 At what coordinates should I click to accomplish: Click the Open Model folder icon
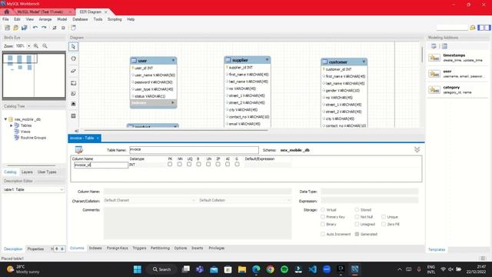(15, 28)
